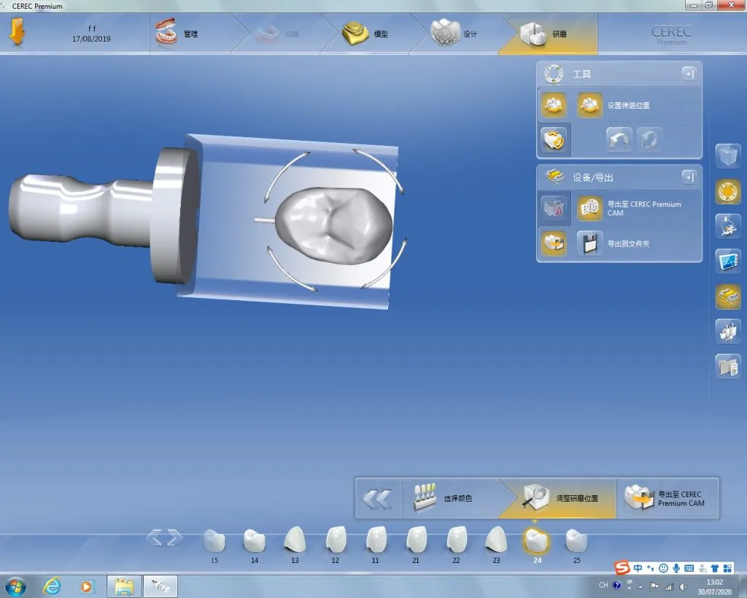This screenshot has height=598, width=747.
Task: Toggle the cube view options side button
Action: point(727,156)
